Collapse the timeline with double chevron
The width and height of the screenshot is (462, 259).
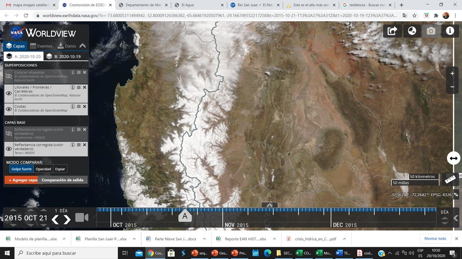(456, 218)
